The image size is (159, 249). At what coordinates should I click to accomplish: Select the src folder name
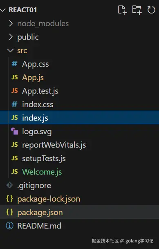pos(22,51)
